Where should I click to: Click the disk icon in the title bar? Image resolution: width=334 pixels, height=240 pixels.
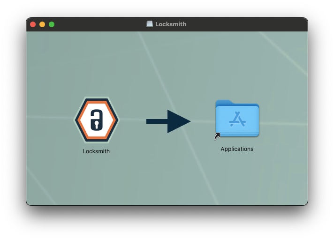click(150, 24)
